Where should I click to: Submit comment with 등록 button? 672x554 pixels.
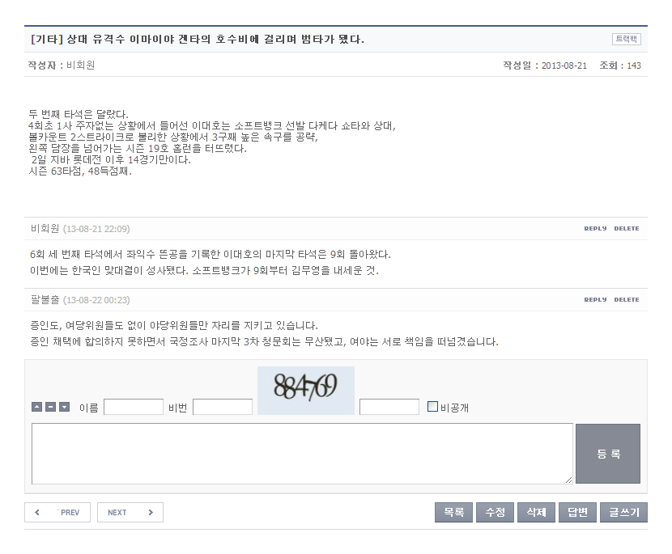click(x=608, y=454)
